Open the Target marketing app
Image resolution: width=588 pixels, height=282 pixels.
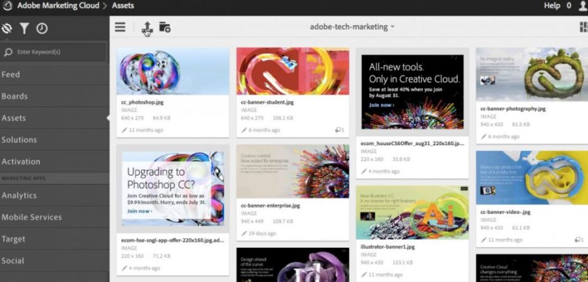pyautogui.click(x=13, y=239)
